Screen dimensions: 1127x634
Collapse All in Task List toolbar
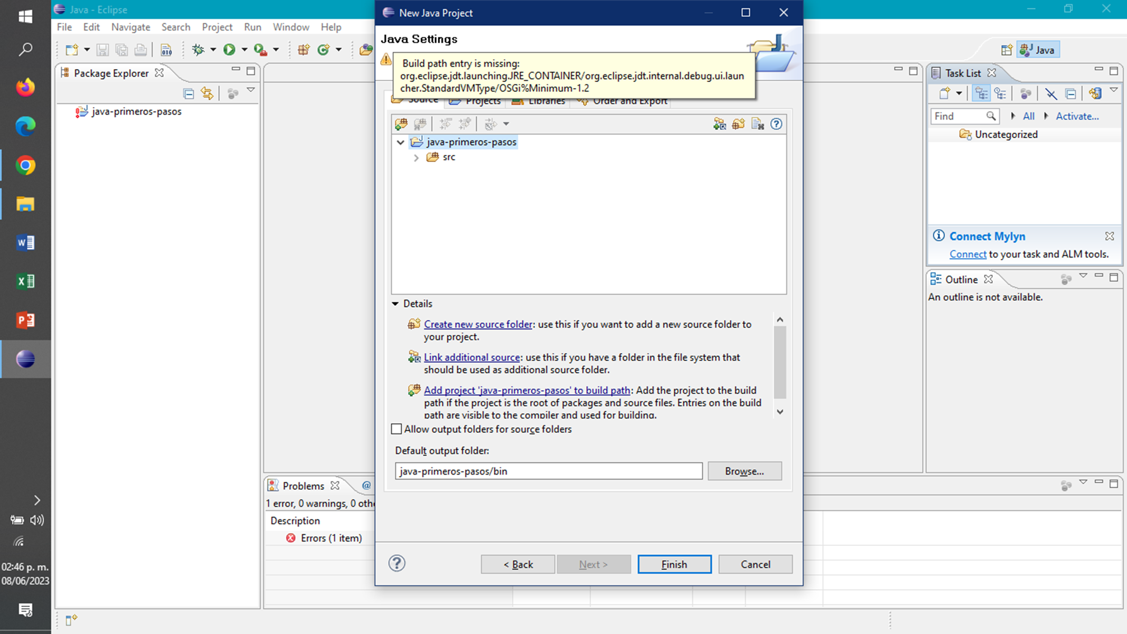(1071, 93)
